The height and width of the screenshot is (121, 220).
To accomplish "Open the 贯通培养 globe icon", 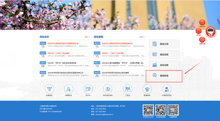I will click(147, 89).
